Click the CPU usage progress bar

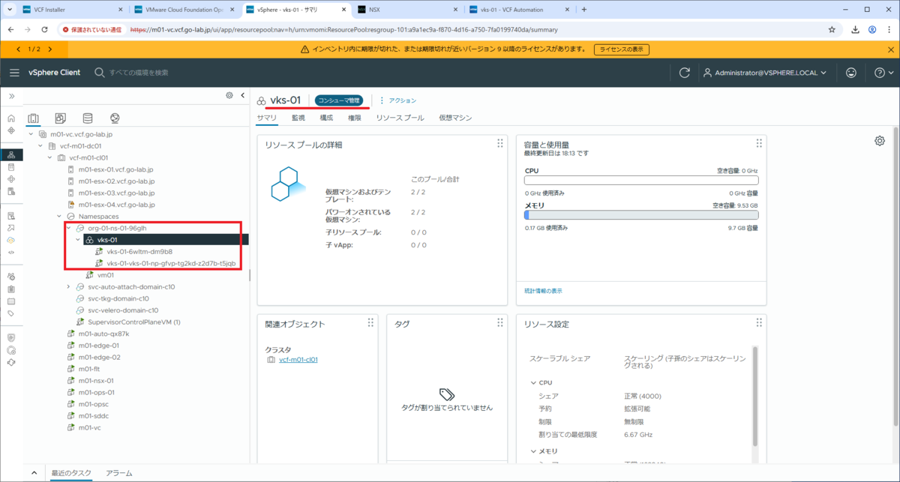pyautogui.click(x=641, y=180)
